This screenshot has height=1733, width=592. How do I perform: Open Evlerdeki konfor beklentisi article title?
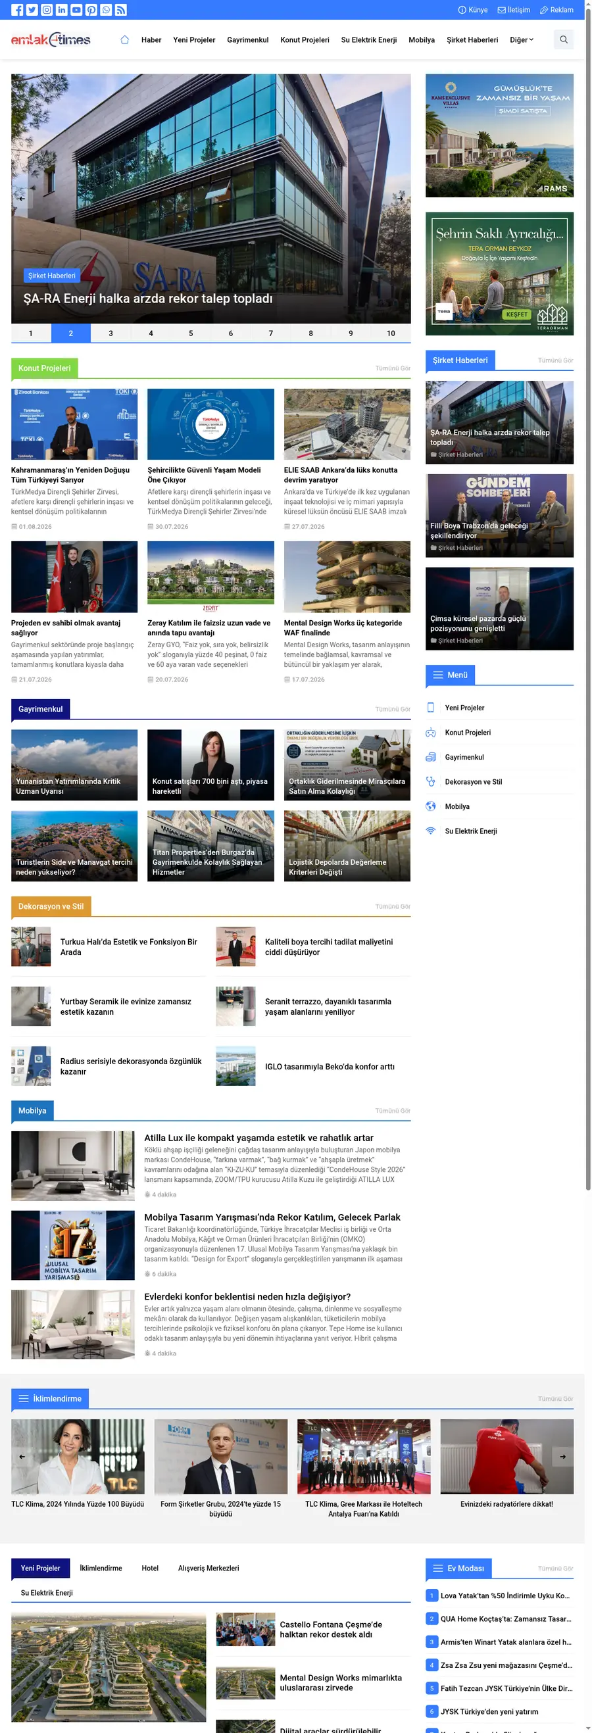click(x=247, y=1296)
